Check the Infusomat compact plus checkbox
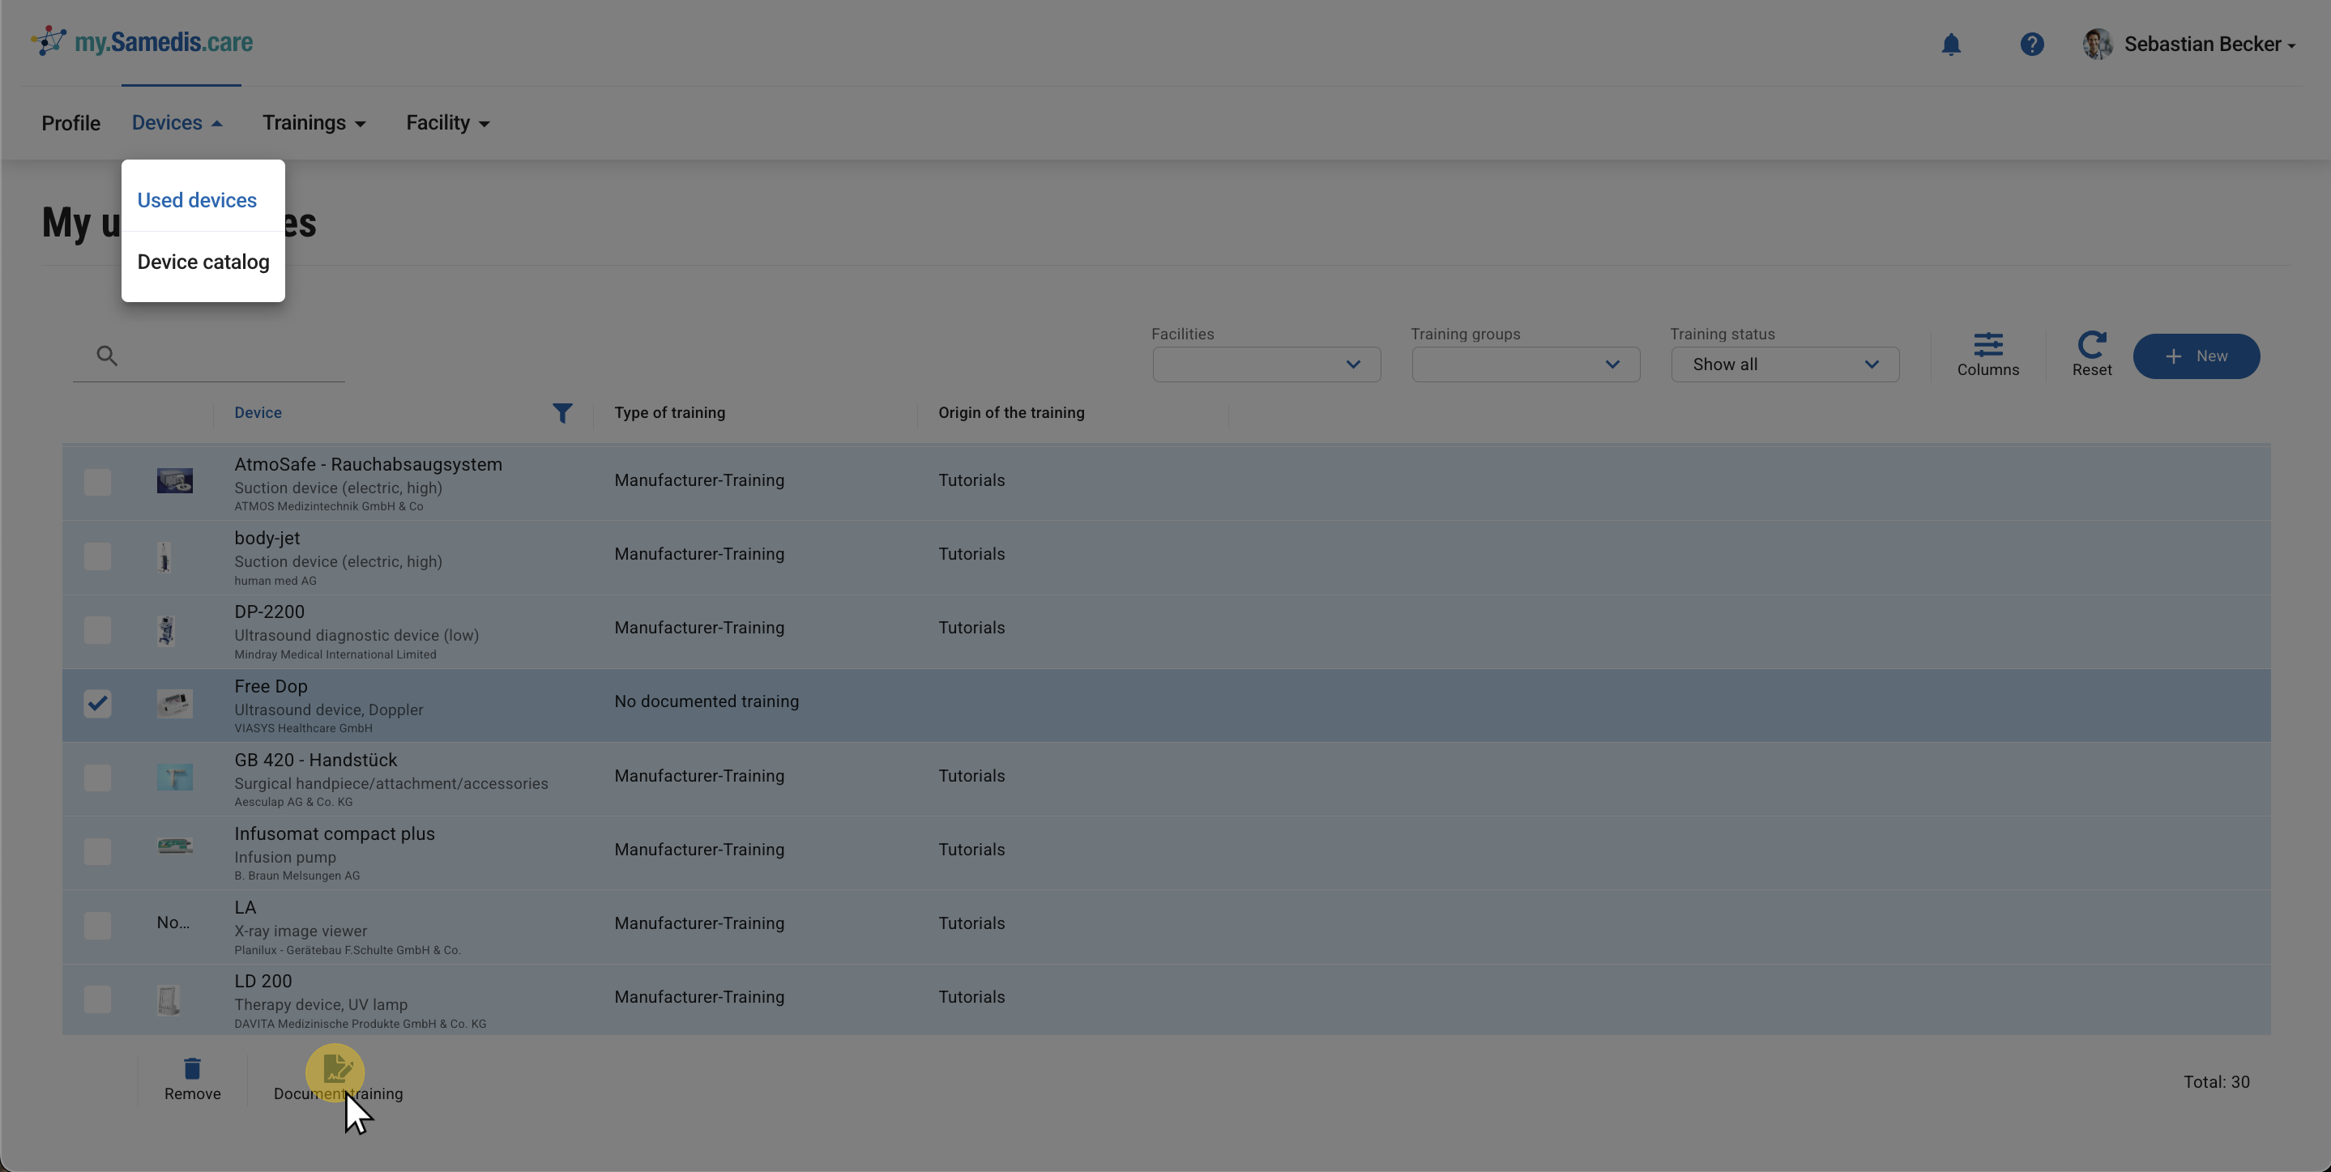This screenshot has width=2331, height=1172. coord(98,851)
